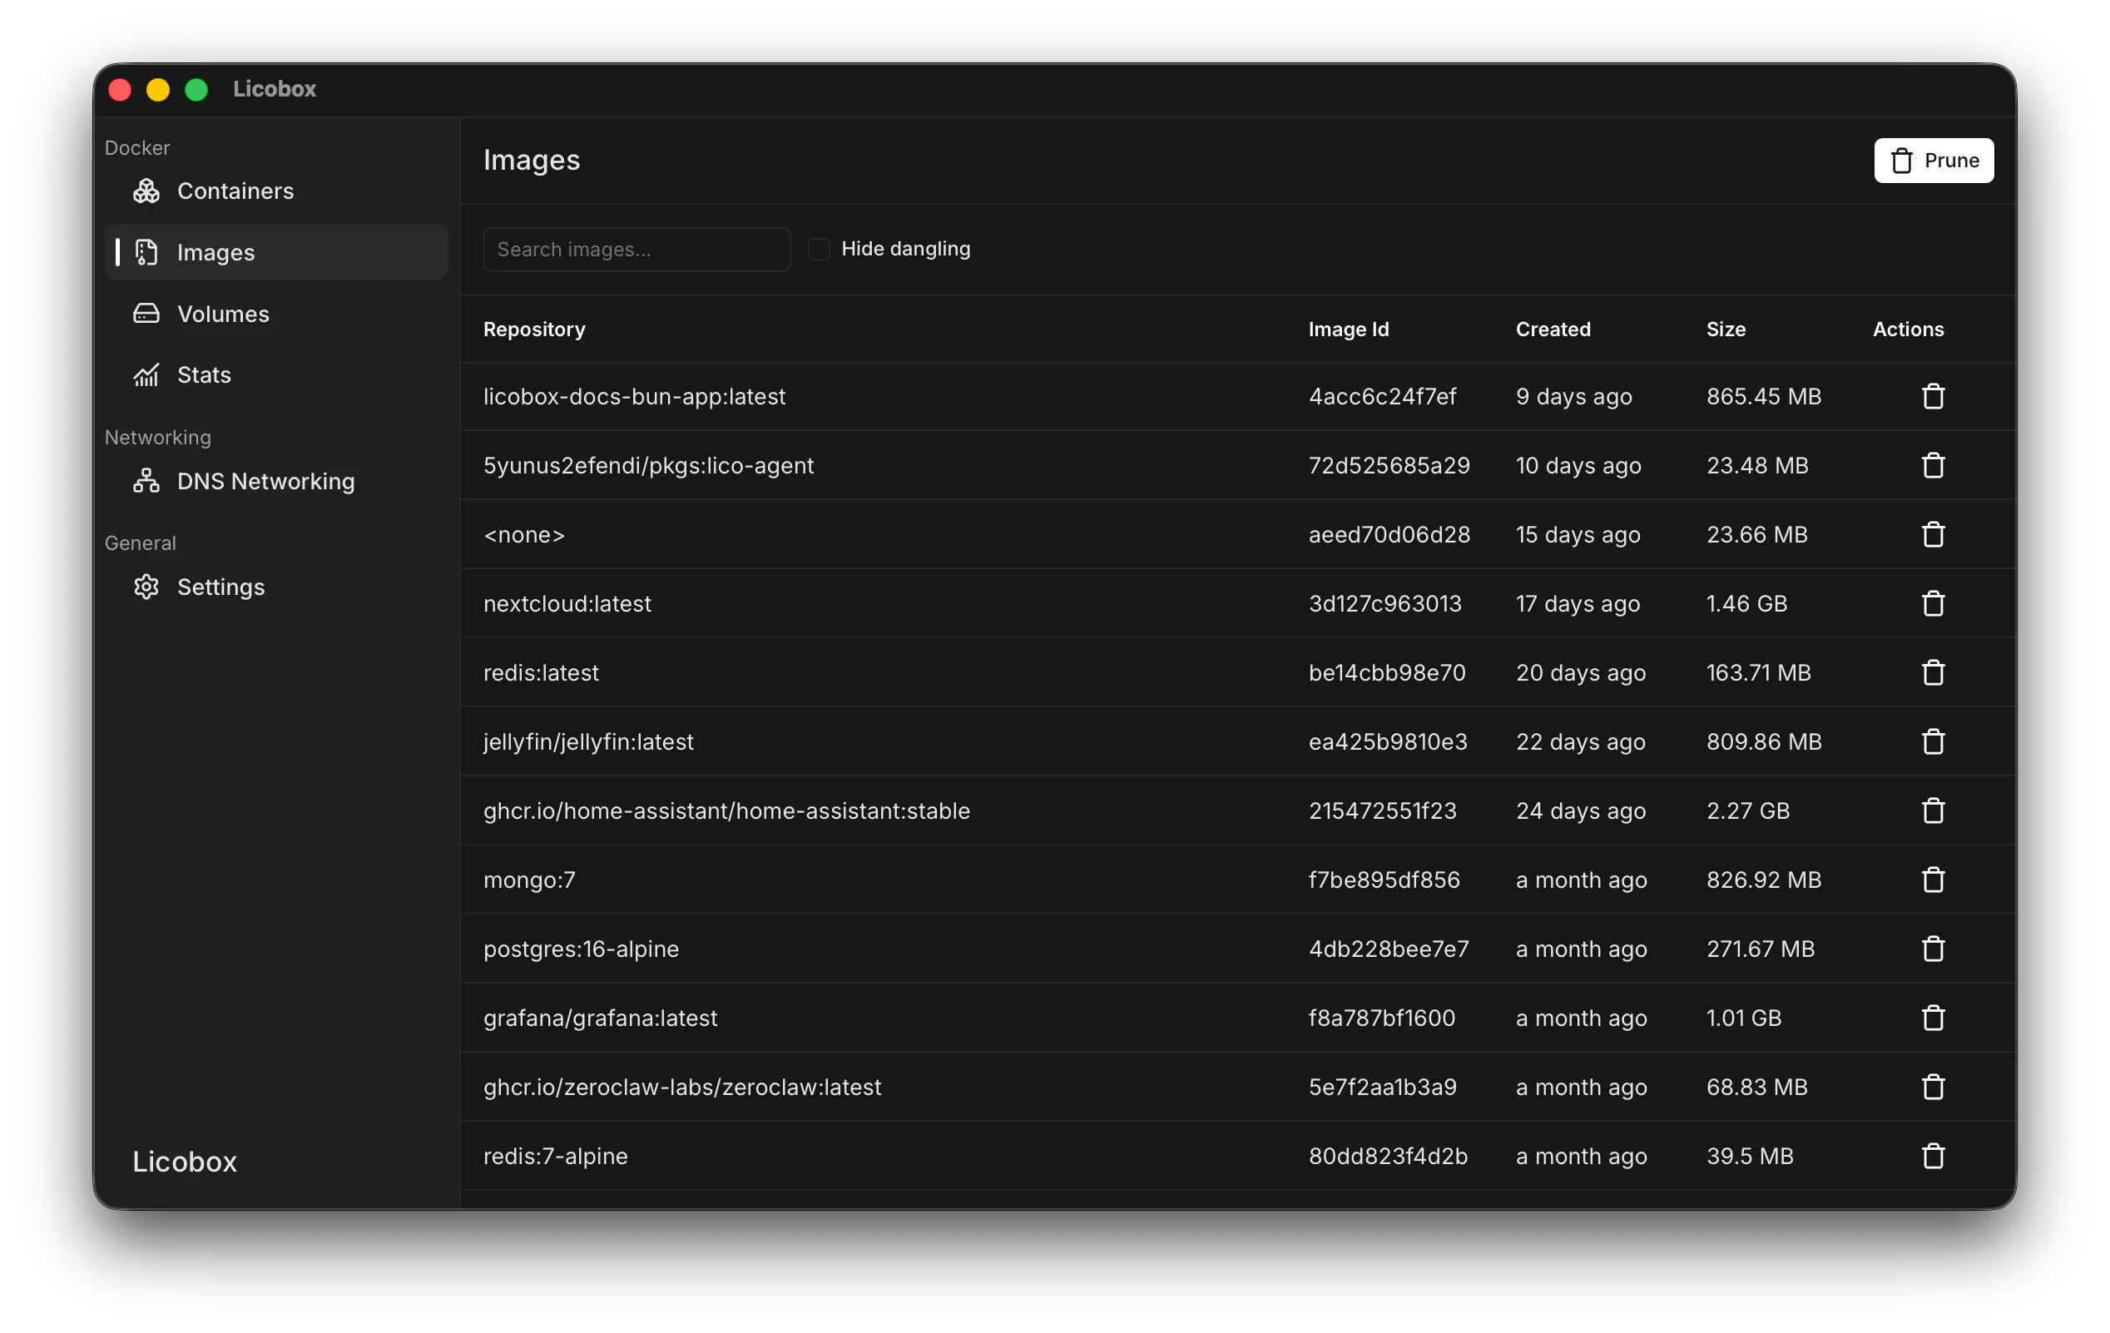Click image id f7be895df856
This screenshot has width=2110, height=1333.
pyautogui.click(x=1384, y=880)
